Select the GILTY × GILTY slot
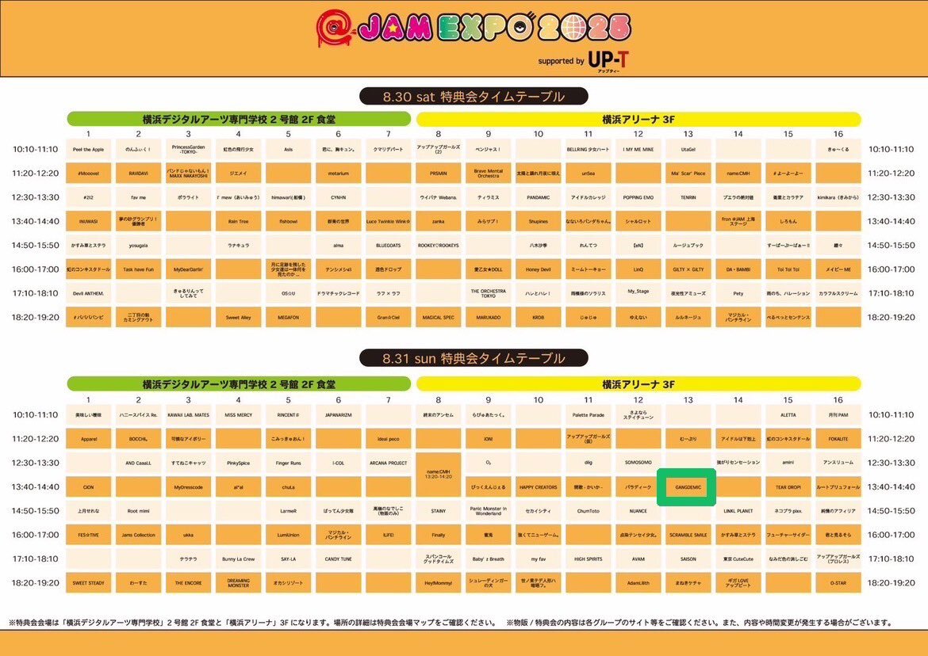Viewport: 928px width, 656px height. (x=688, y=269)
